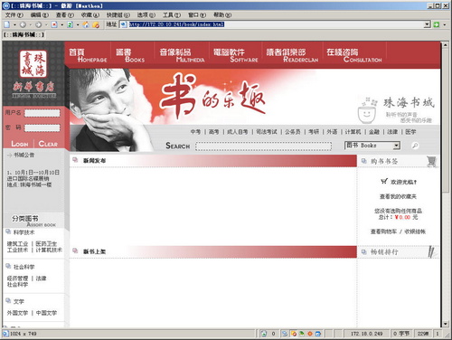Open the Books navigation link
Screen dimensions: 452x340
coord(131,55)
